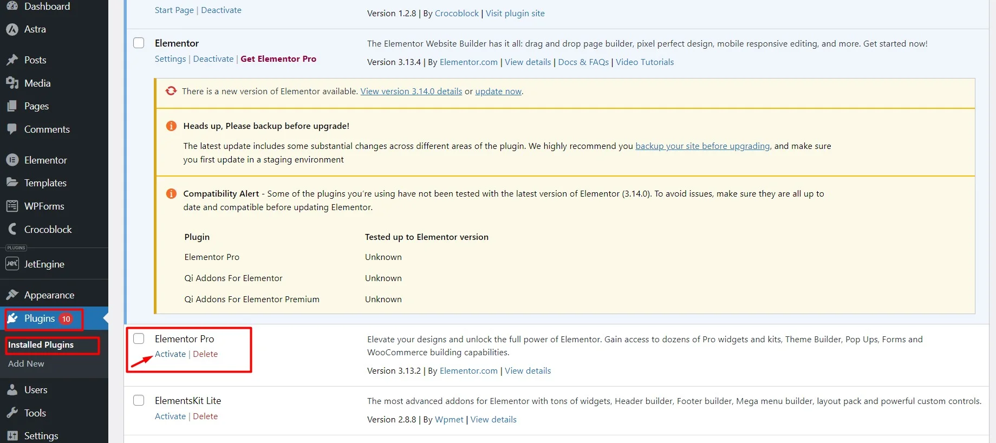
Task: Open backup your site before upgrading link
Action: [702, 146]
